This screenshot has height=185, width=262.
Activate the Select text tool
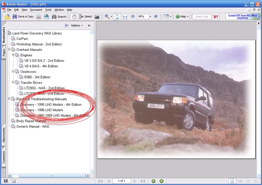[85, 17]
